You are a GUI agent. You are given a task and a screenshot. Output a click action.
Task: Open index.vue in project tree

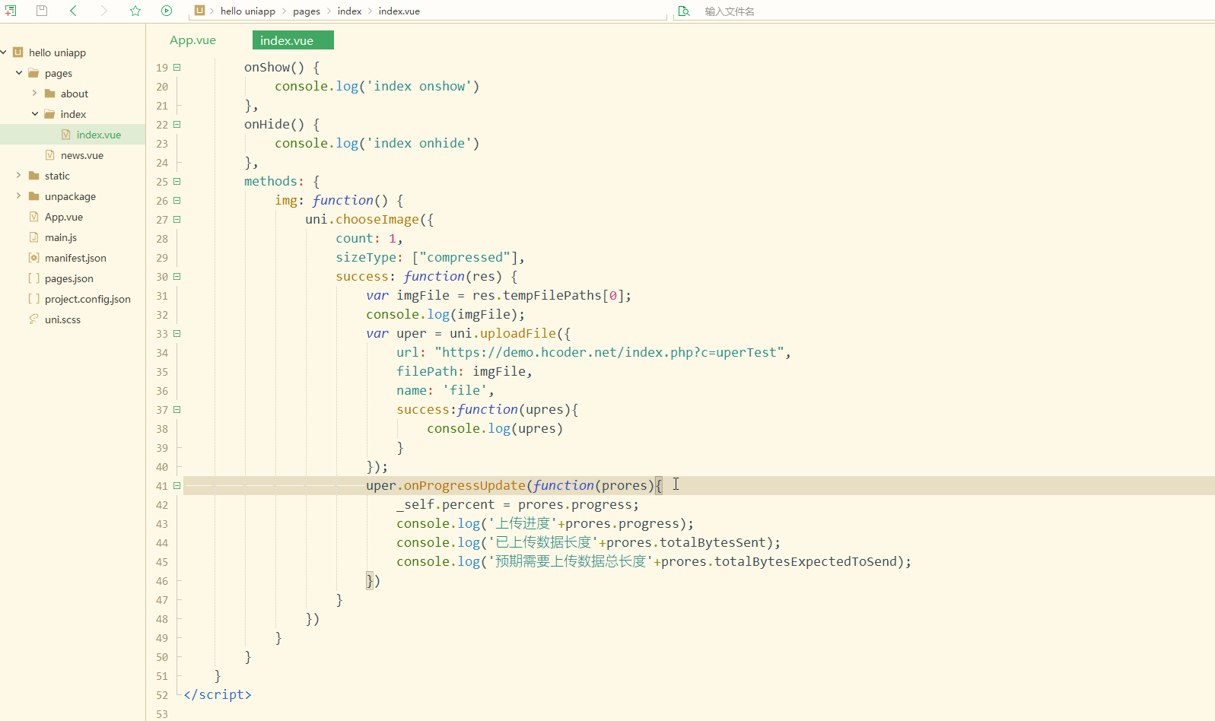(x=99, y=135)
